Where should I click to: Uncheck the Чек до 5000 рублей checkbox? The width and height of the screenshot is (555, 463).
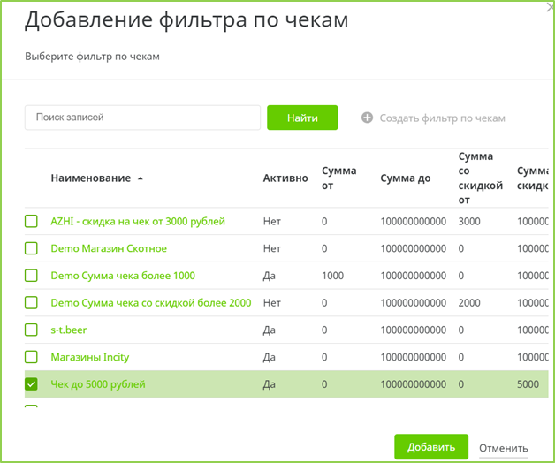tap(32, 384)
